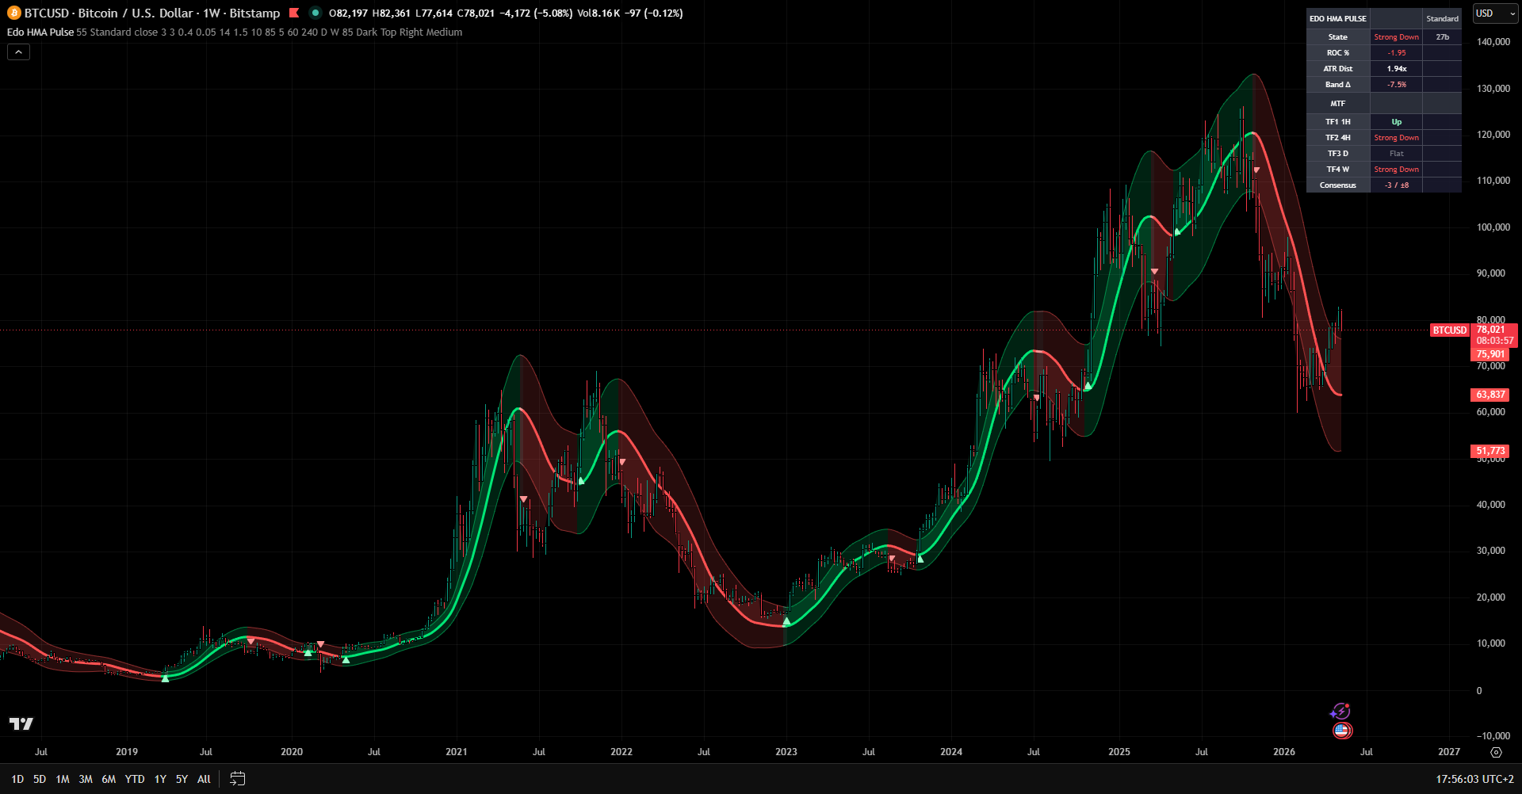
Task: Click the EDO HMA PULSE table header
Action: pyautogui.click(x=1338, y=18)
